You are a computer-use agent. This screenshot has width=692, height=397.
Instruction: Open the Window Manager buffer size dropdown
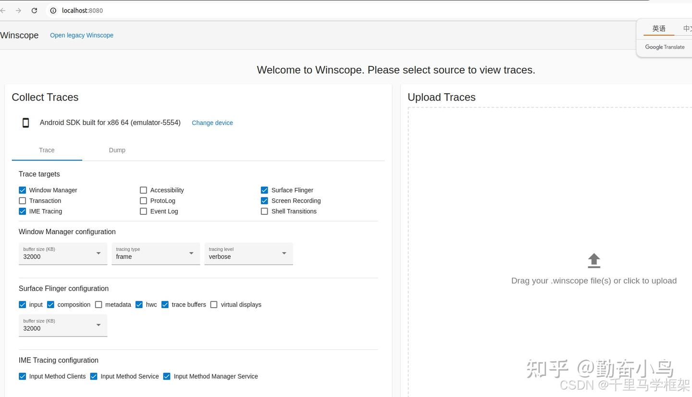coord(63,254)
